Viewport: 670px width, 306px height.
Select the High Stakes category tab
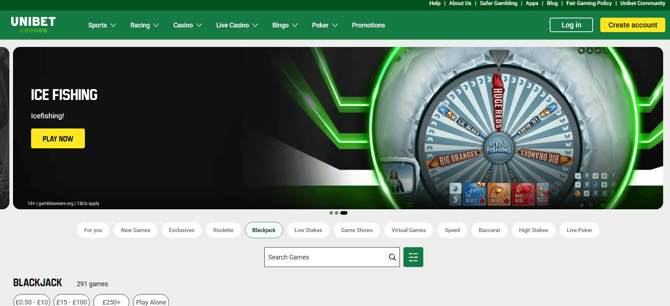point(533,230)
